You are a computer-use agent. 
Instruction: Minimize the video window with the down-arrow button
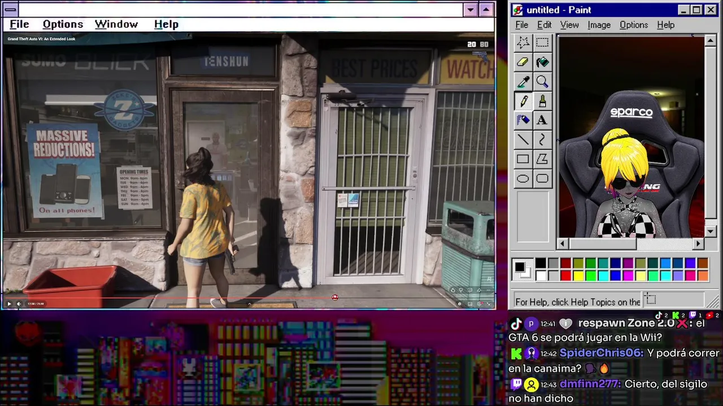(471, 10)
